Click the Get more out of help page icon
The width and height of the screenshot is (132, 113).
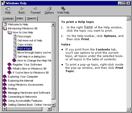point(15,40)
